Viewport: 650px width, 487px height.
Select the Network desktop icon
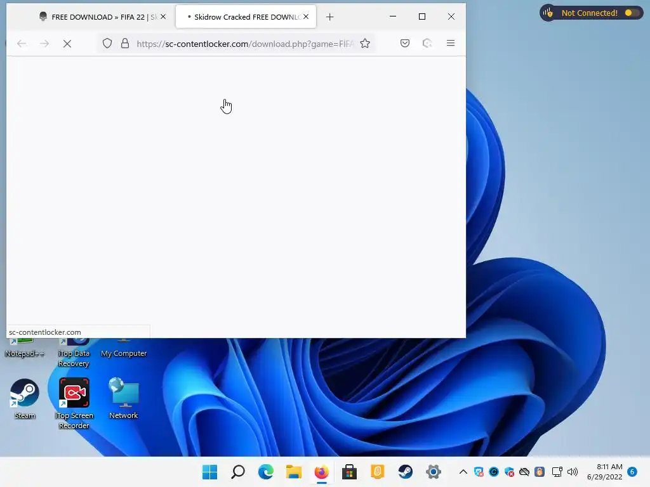click(124, 398)
